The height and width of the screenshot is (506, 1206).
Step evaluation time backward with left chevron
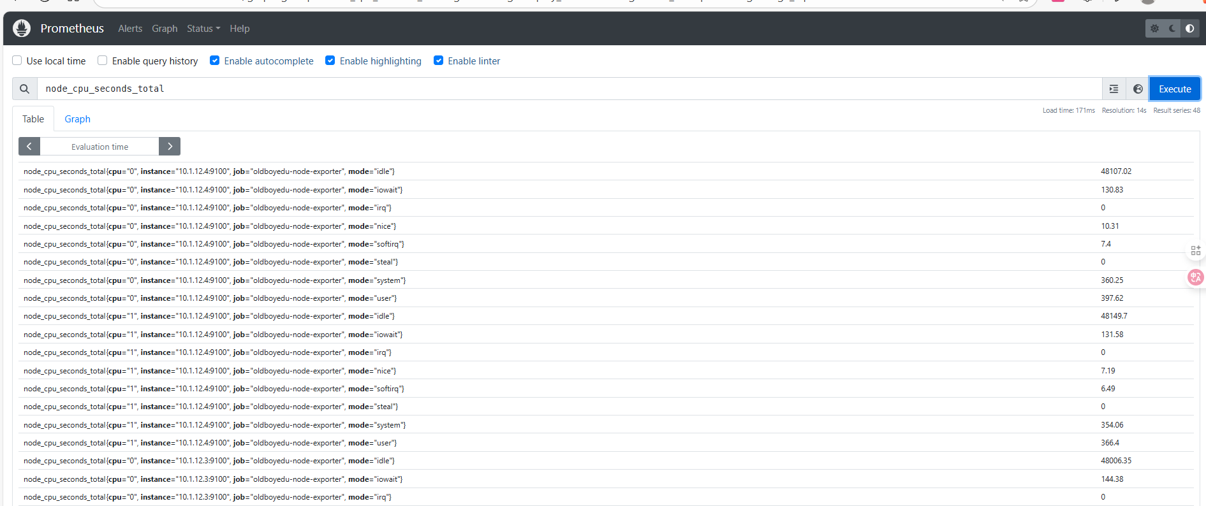pyautogui.click(x=29, y=147)
